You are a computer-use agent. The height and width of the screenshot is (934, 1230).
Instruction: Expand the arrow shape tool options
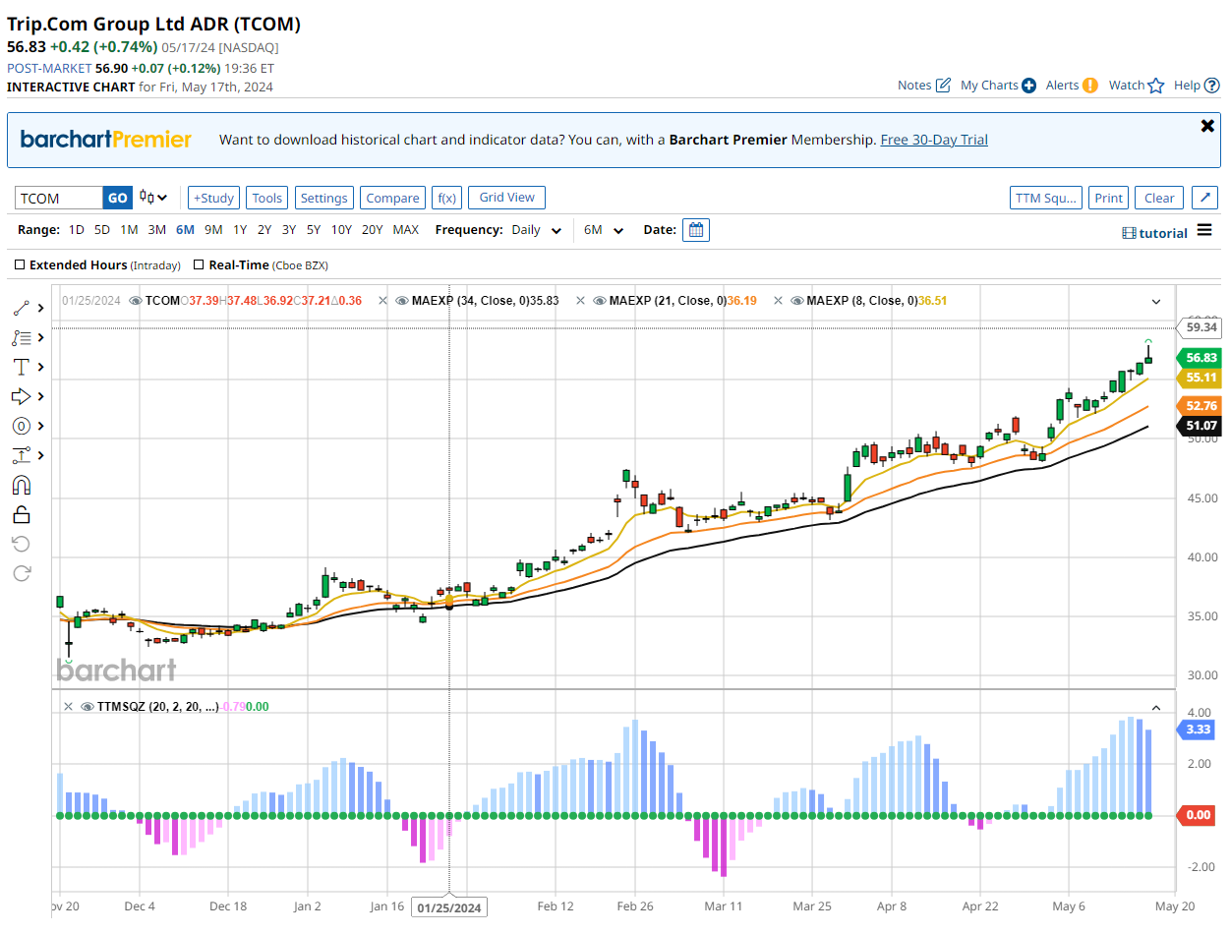coord(40,396)
